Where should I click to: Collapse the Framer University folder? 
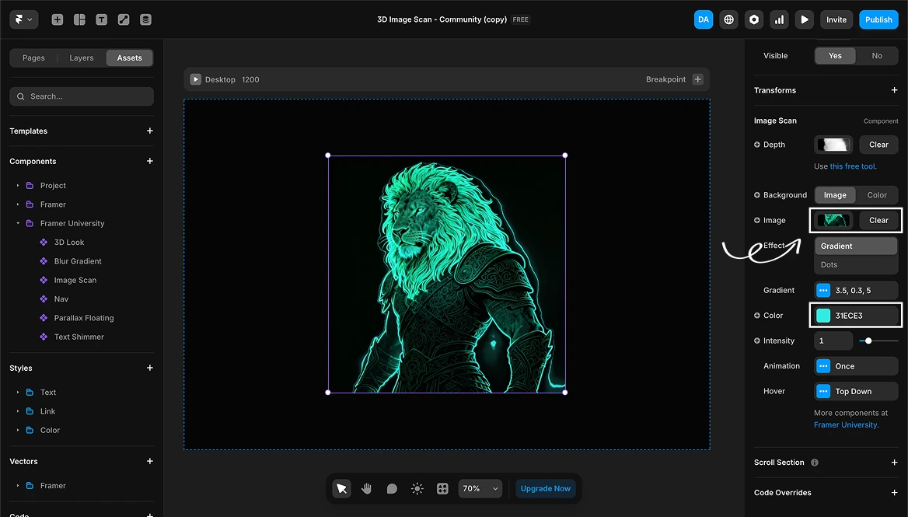(18, 223)
